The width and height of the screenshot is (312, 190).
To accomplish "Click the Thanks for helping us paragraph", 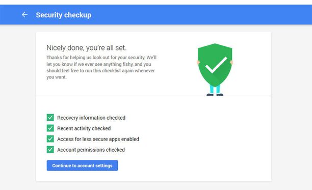I will point(101,67).
